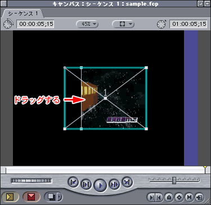Click the window close box
Screen dimensions: 211x205
(4, 3)
